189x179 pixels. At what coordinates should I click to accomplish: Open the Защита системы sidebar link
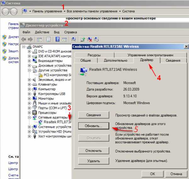[14, 51]
